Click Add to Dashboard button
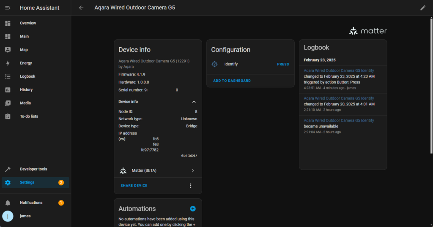The height and width of the screenshot is (227, 433). 232,81
